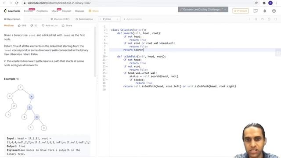281x158 pixels.
Task: Click the 'Example 1:' heading
Action: [11, 79]
